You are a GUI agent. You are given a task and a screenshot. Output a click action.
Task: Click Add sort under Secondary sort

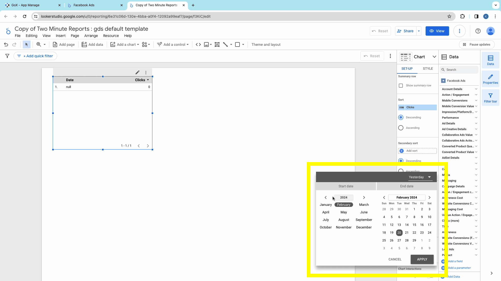click(x=417, y=151)
